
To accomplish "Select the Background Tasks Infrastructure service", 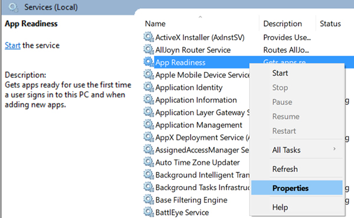I will pyautogui.click(x=202, y=187).
